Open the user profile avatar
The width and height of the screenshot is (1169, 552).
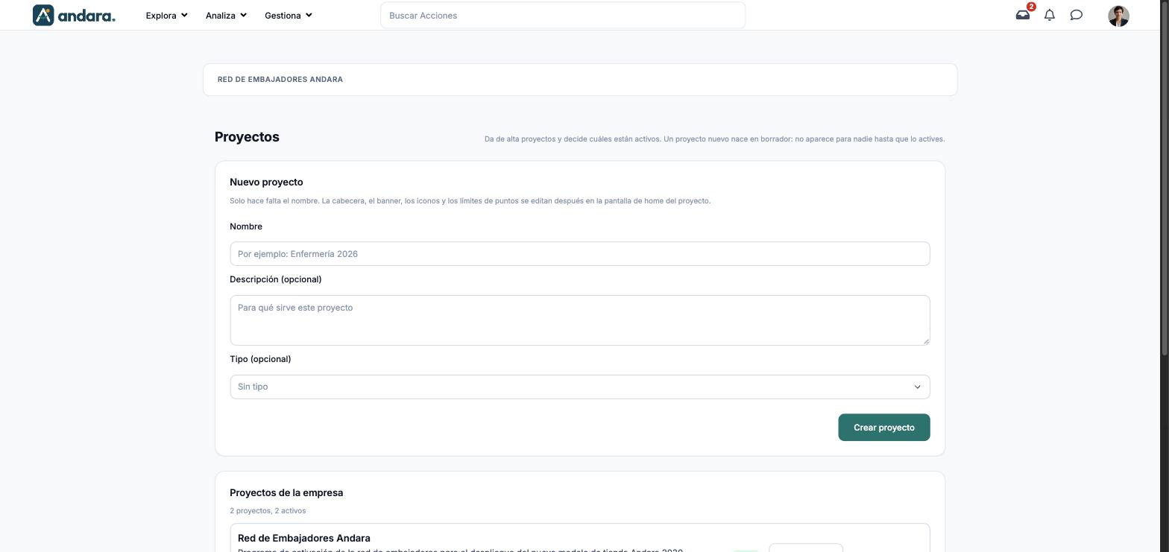[x=1118, y=16]
